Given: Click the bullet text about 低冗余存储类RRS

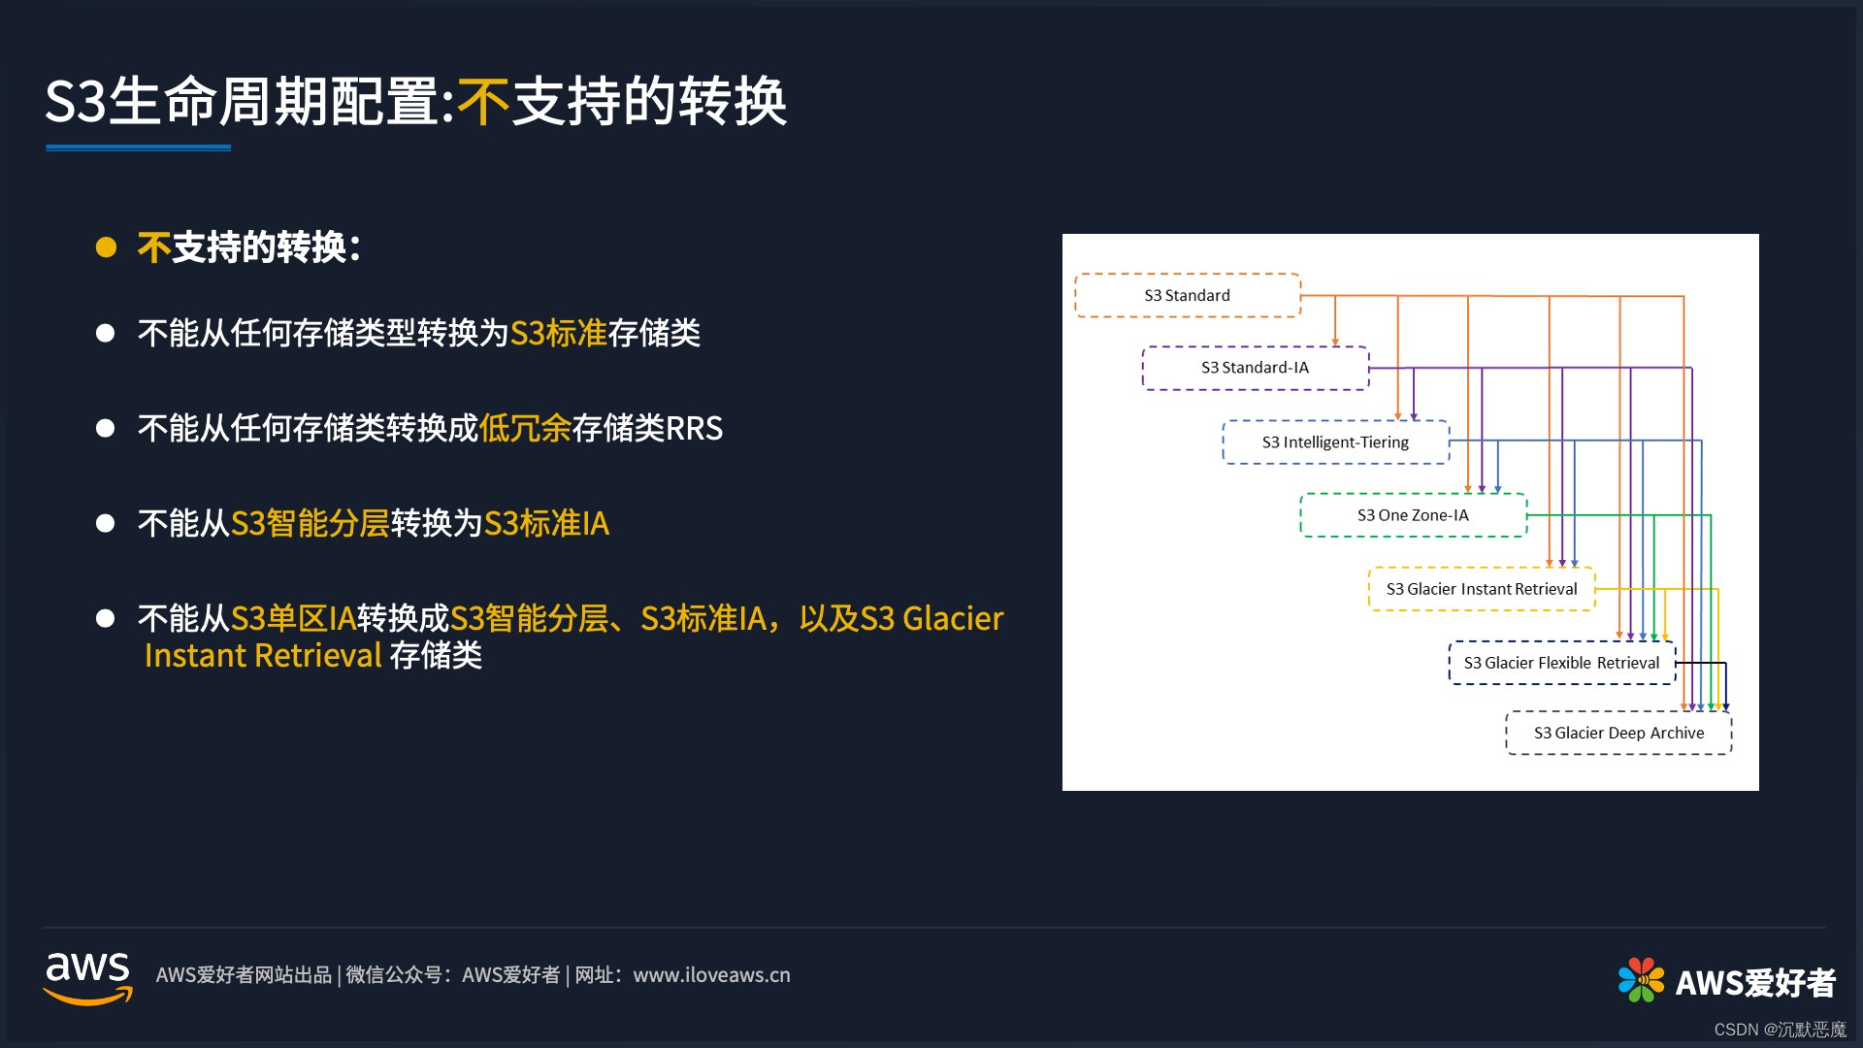Looking at the screenshot, I should [430, 428].
